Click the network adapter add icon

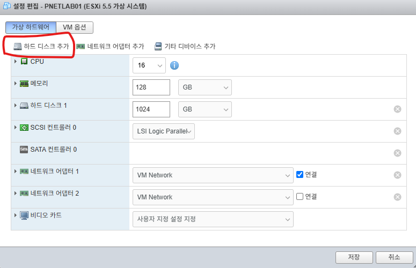click(x=81, y=47)
